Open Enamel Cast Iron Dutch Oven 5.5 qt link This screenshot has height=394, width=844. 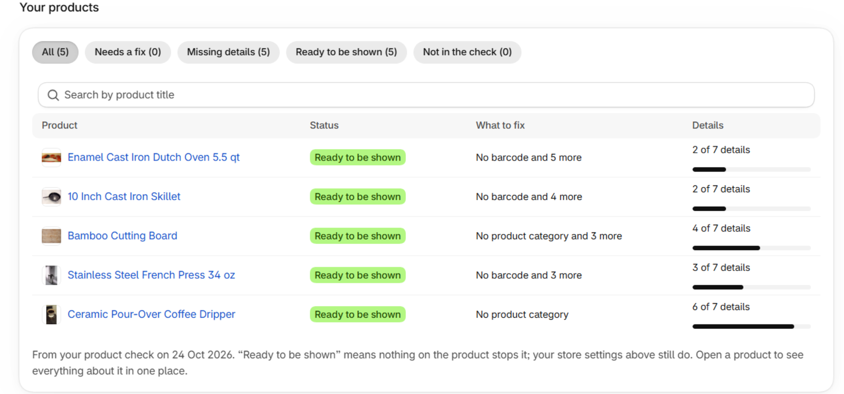(x=154, y=158)
